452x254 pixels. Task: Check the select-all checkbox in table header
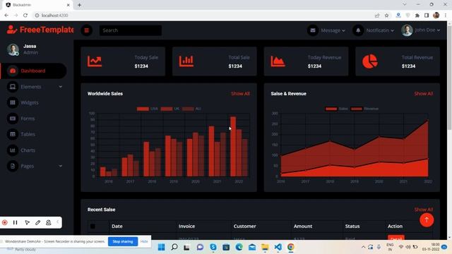click(x=93, y=226)
